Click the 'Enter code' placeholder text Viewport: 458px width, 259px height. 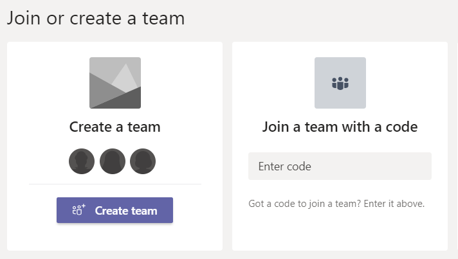pyautogui.click(x=285, y=166)
